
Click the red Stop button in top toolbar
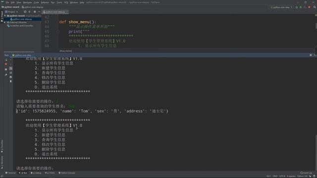click(309, 7)
